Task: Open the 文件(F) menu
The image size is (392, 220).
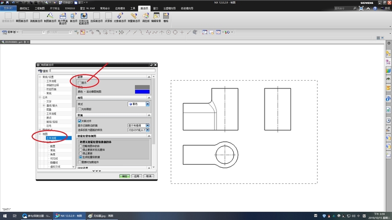Action: click(x=8, y=8)
